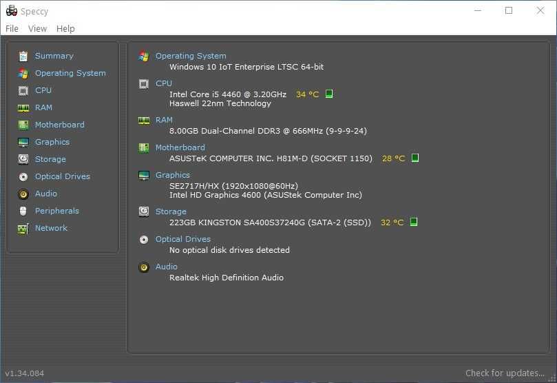
Task: Click green temperature indicator next to motherboard 28 °C
Action: pyautogui.click(x=415, y=158)
